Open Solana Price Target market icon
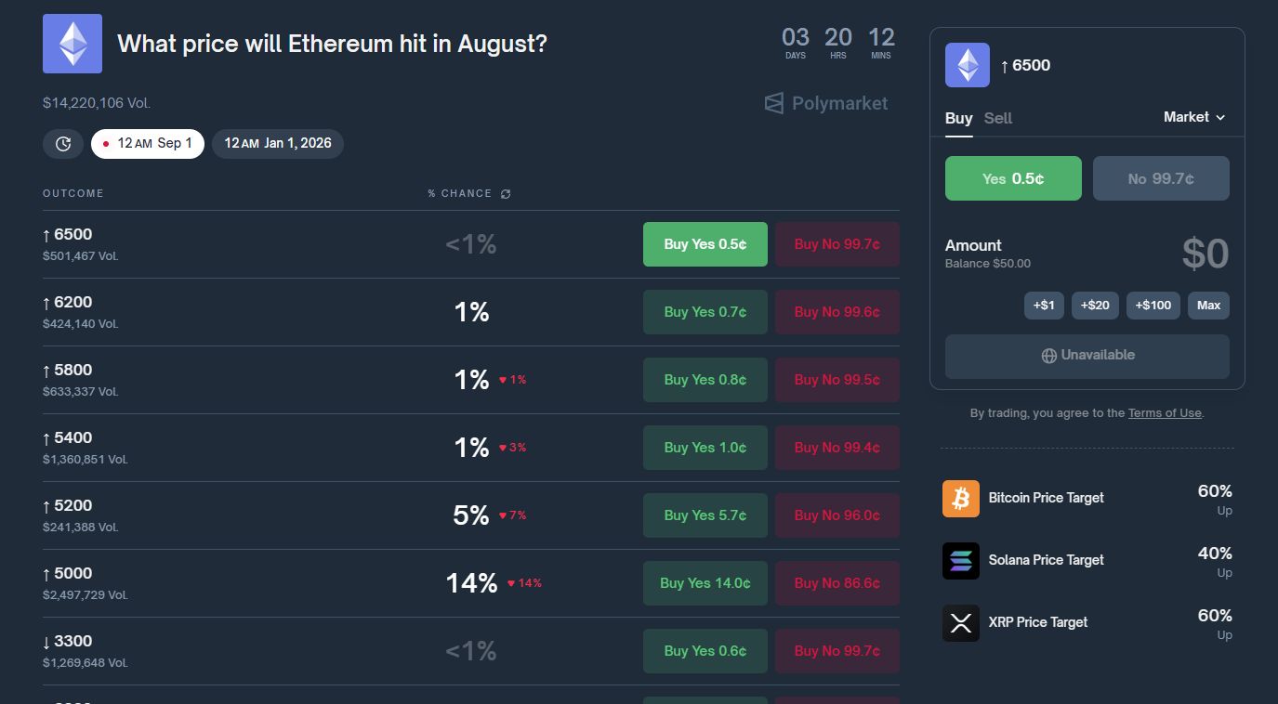This screenshot has height=704, width=1278. click(961, 561)
